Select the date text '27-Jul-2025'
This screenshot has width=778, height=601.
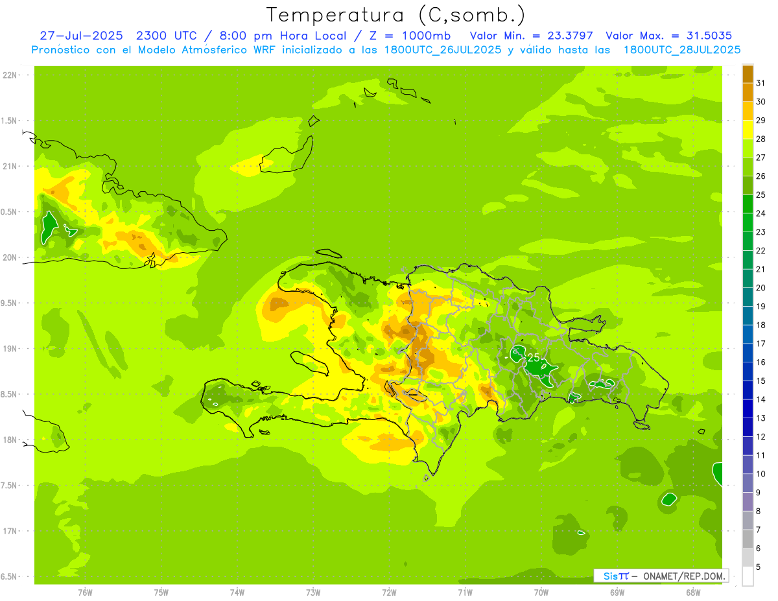coord(81,36)
